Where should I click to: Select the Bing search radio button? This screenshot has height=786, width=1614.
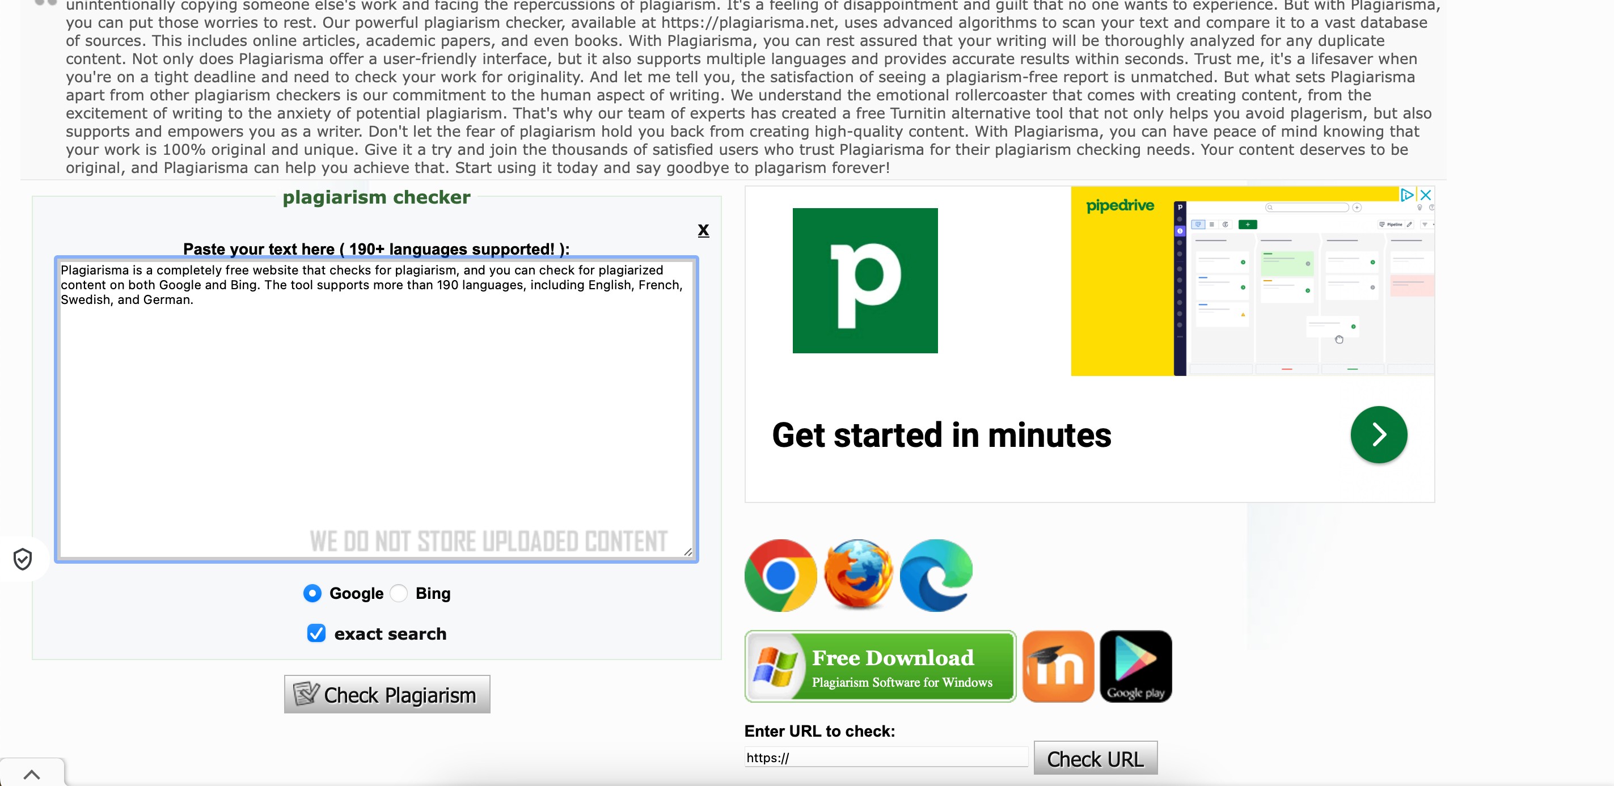pos(399,593)
